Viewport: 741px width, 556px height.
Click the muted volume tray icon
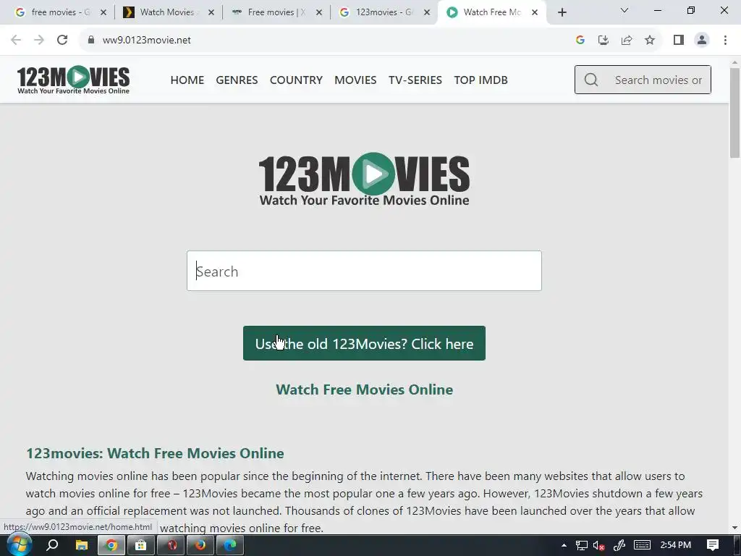598,546
